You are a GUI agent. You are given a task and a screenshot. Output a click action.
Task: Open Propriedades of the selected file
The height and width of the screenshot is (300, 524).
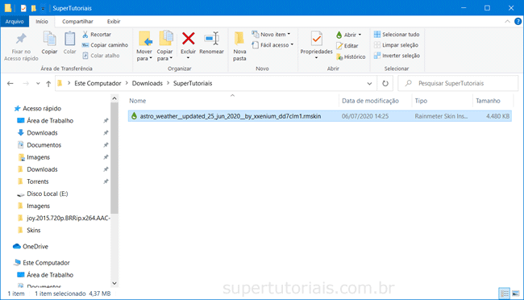click(x=316, y=45)
